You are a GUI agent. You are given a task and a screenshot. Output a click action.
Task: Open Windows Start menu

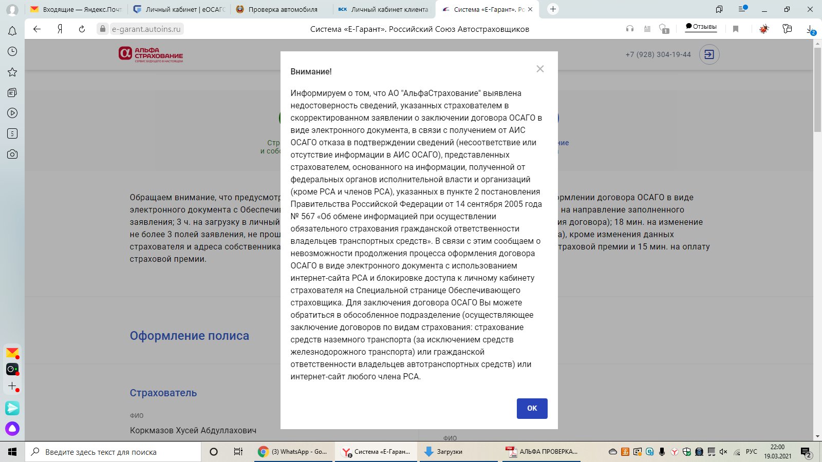pyautogui.click(x=12, y=452)
